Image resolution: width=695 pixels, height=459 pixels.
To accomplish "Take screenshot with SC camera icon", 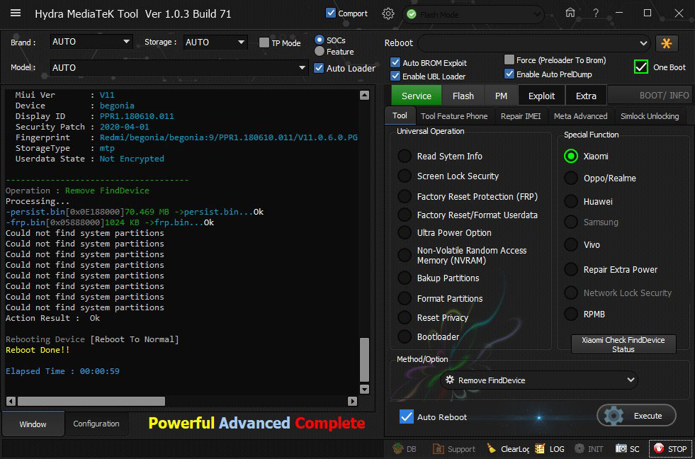I will [x=621, y=449].
